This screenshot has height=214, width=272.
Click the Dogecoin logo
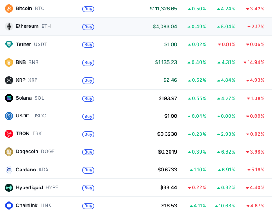(9, 152)
